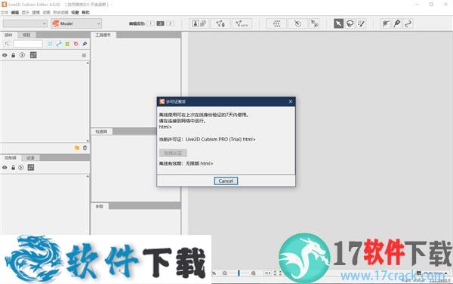The width and height of the screenshot is (453, 284).
Task: Click the 1:1 zoom reset button
Action: pos(267,273)
